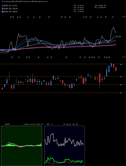126x166 pixels.
Task: Click the blue DOW ST legend swatch
Action: coord(3,6)
